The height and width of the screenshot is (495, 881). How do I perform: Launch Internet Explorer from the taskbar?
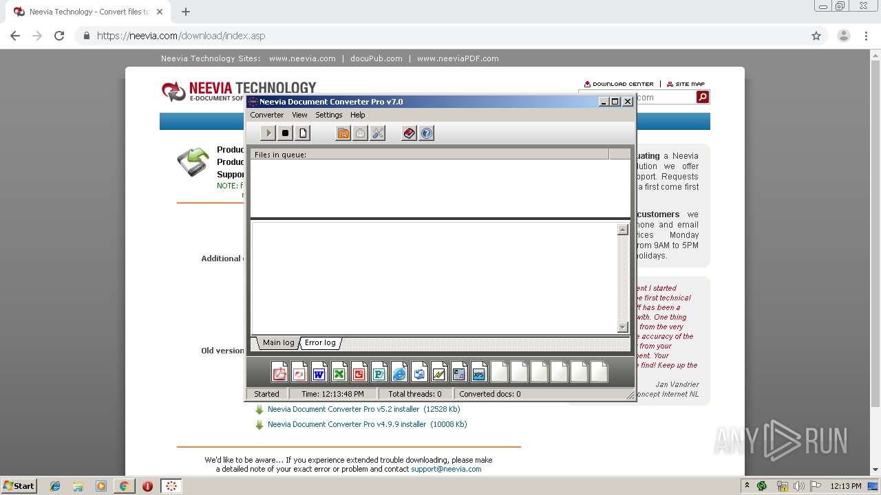click(55, 486)
